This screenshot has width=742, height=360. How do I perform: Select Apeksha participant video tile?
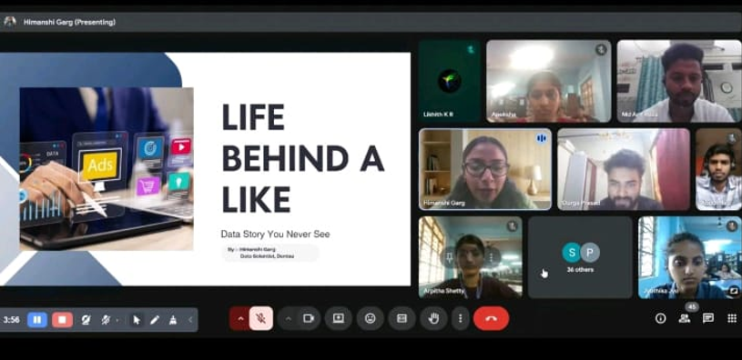coord(548,81)
